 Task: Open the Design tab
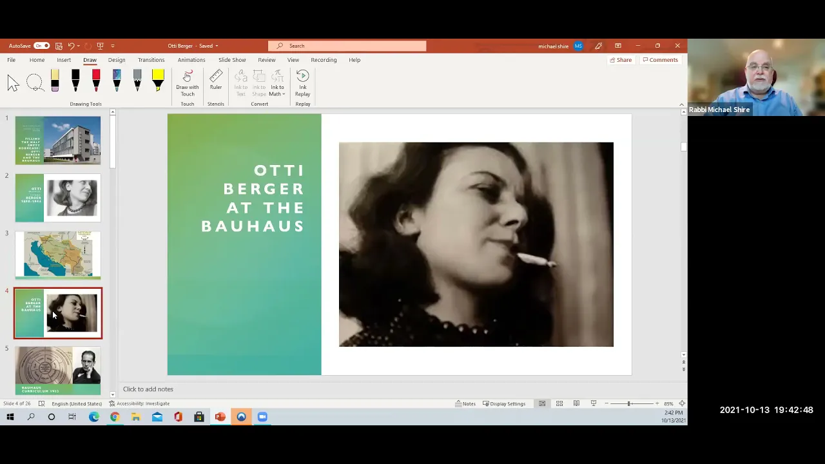tap(117, 60)
